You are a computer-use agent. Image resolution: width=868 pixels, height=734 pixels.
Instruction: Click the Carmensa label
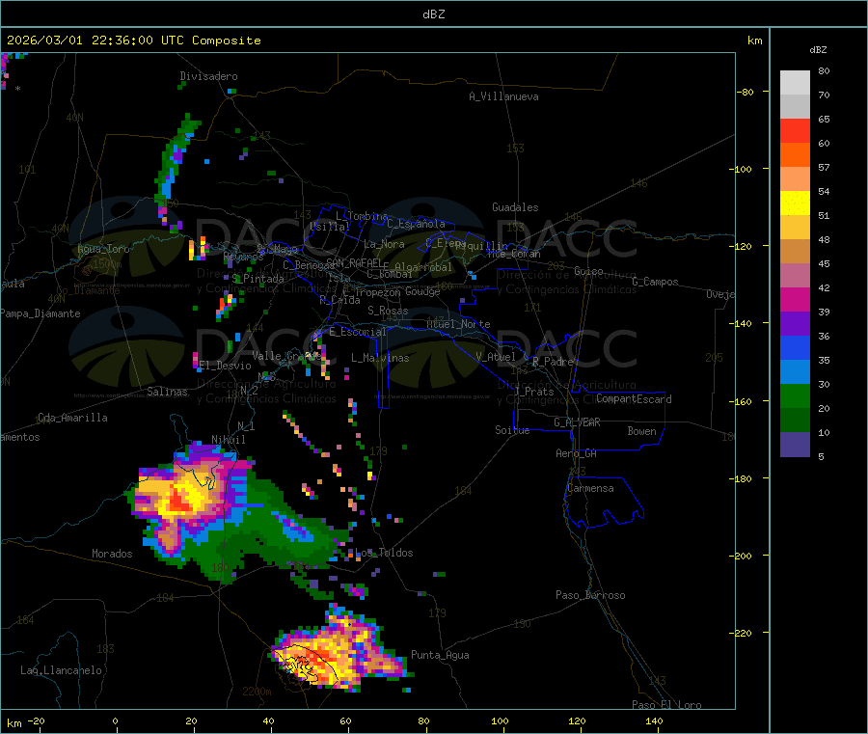[x=590, y=488]
